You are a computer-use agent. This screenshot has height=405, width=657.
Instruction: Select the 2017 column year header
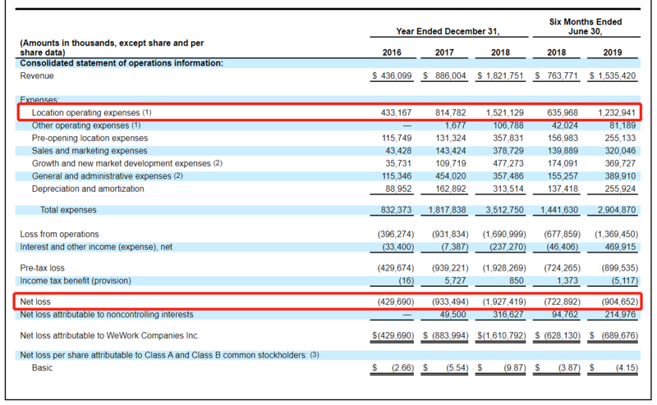[x=444, y=52]
